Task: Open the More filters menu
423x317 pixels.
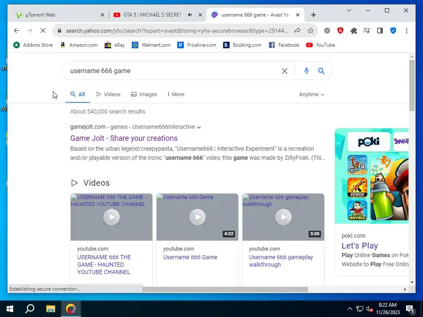Action: tap(176, 95)
